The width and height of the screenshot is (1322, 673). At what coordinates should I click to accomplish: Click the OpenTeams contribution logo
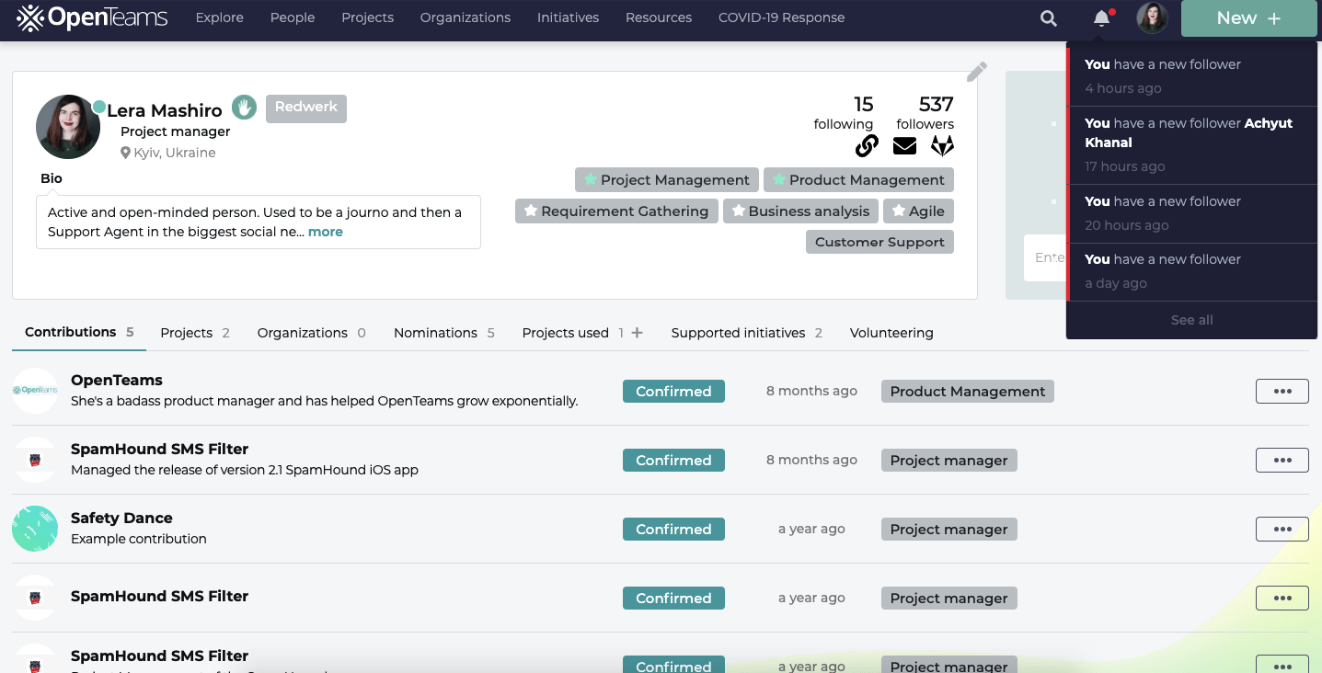tap(35, 391)
